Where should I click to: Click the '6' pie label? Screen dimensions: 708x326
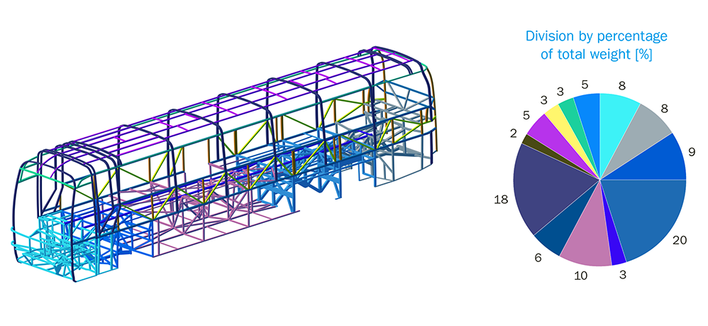pyautogui.click(x=538, y=258)
